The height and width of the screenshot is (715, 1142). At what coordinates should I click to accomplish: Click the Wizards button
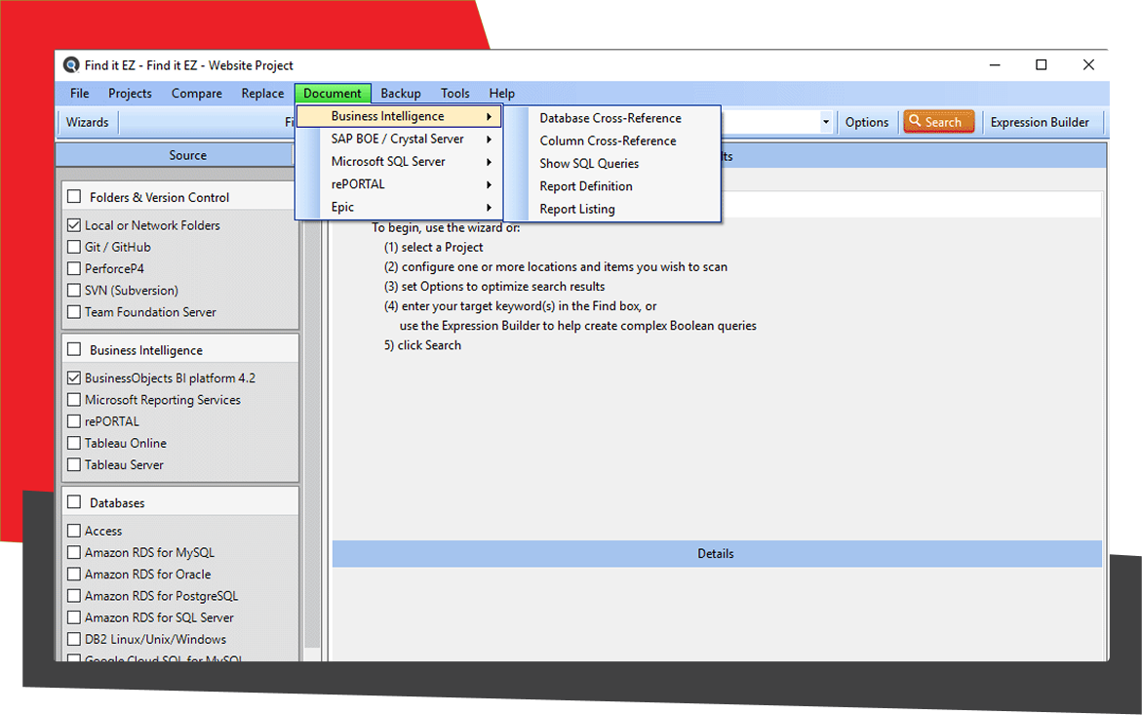(88, 122)
